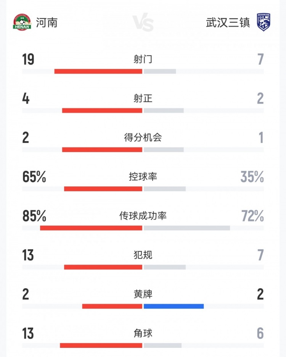
Task: Click Wuhan's 6 corners number
Action: pos(260,334)
